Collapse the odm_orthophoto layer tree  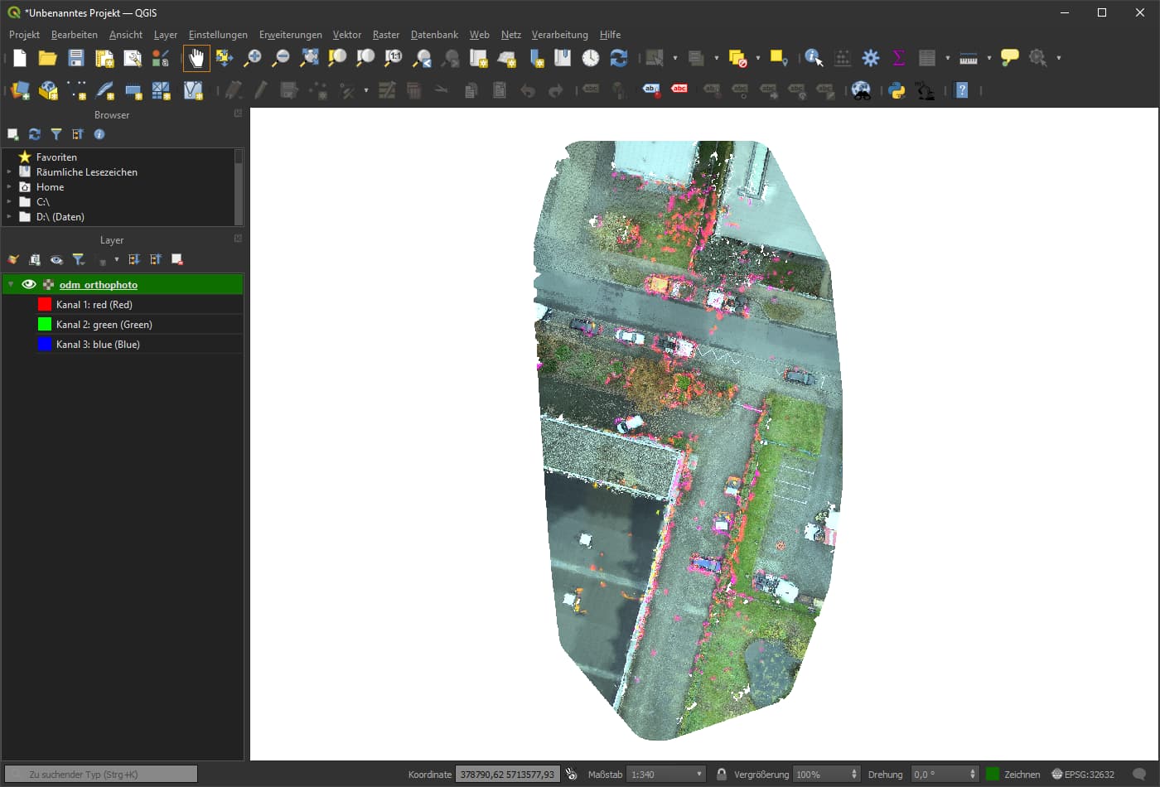(11, 284)
